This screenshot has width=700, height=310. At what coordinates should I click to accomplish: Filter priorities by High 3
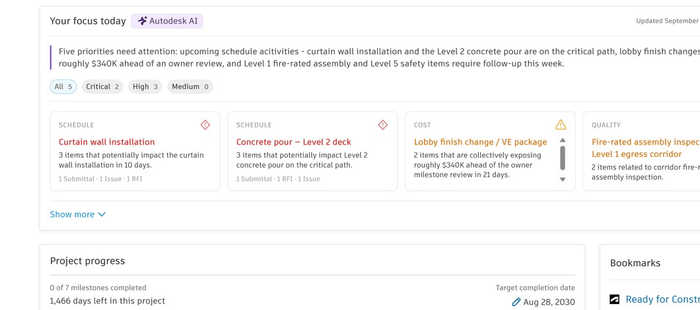pyautogui.click(x=145, y=86)
